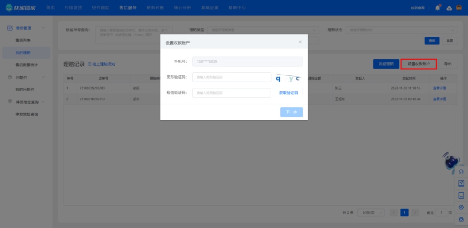This screenshot has width=468, height=228.
Task: Focus the 图形验证码 input field
Action: pyautogui.click(x=231, y=77)
